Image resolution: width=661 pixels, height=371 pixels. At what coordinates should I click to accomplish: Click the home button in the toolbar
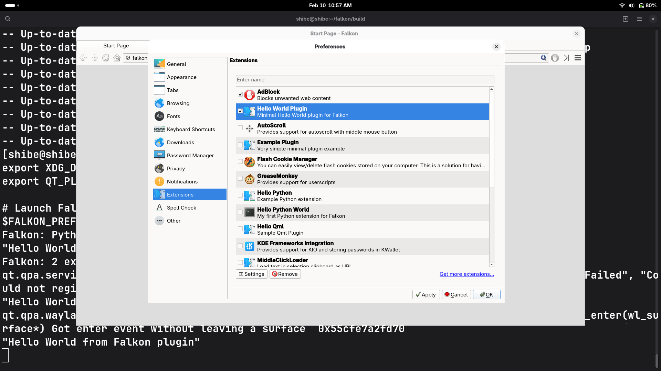(x=117, y=58)
